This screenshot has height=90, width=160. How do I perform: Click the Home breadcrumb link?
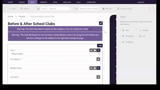point(10,16)
